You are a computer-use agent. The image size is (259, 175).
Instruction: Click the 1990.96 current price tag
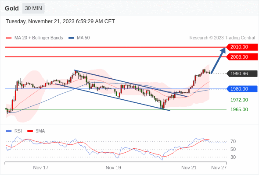(242, 73)
